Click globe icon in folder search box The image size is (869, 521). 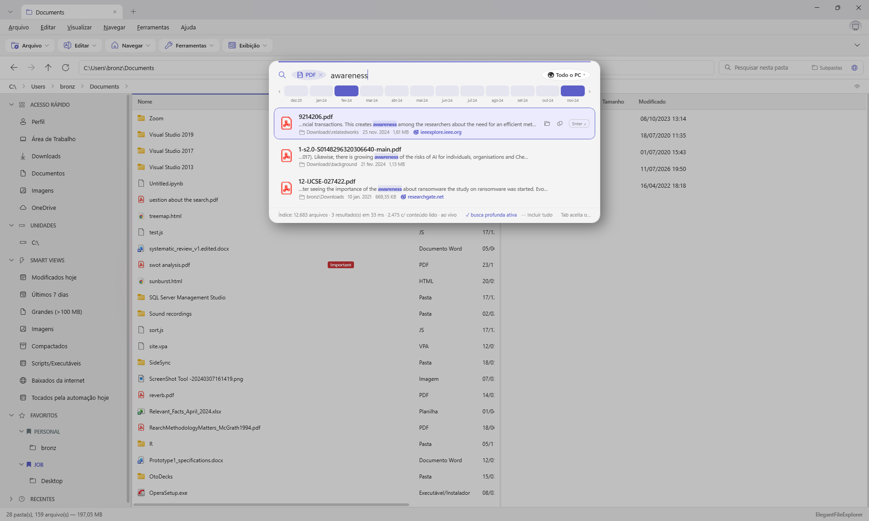point(855,67)
